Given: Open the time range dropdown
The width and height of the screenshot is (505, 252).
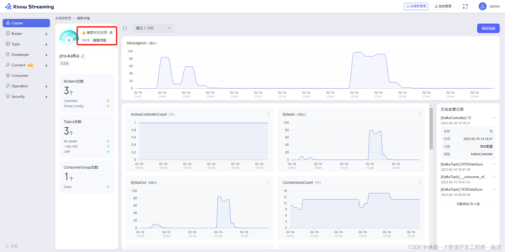Looking at the screenshot, I should [x=154, y=28].
